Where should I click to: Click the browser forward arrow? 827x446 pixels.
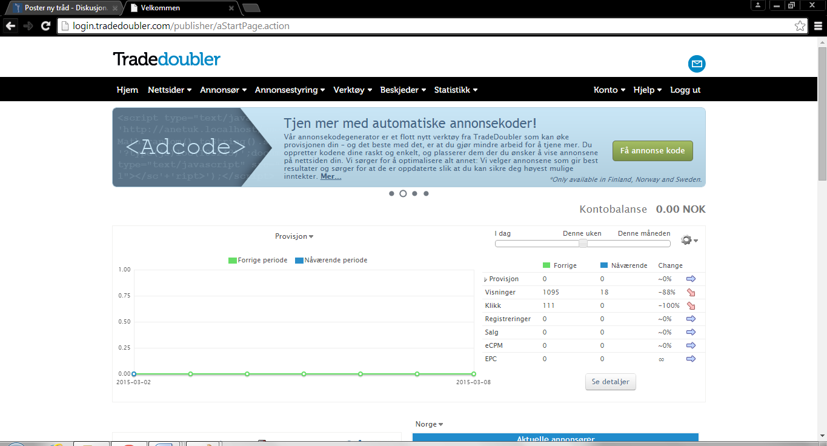tap(28, 26)
